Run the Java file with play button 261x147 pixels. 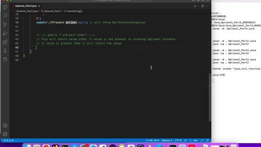195,6
